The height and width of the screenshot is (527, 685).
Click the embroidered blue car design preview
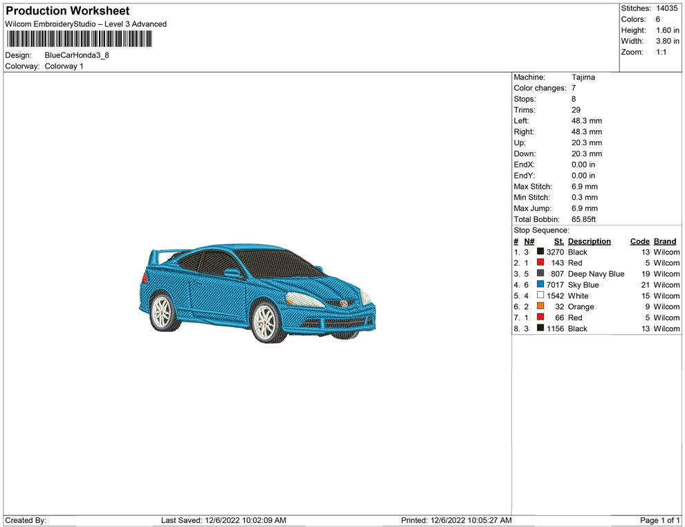point(257,293)
